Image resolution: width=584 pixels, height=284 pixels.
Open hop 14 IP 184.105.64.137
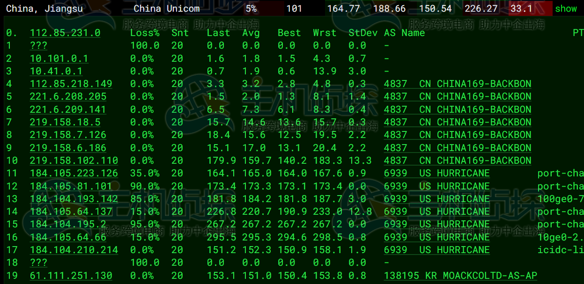coord(71,211)
